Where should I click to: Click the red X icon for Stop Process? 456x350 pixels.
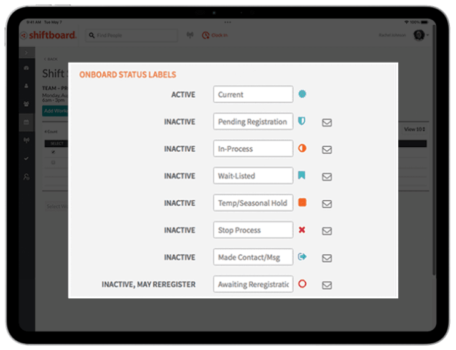click(302, 230)
